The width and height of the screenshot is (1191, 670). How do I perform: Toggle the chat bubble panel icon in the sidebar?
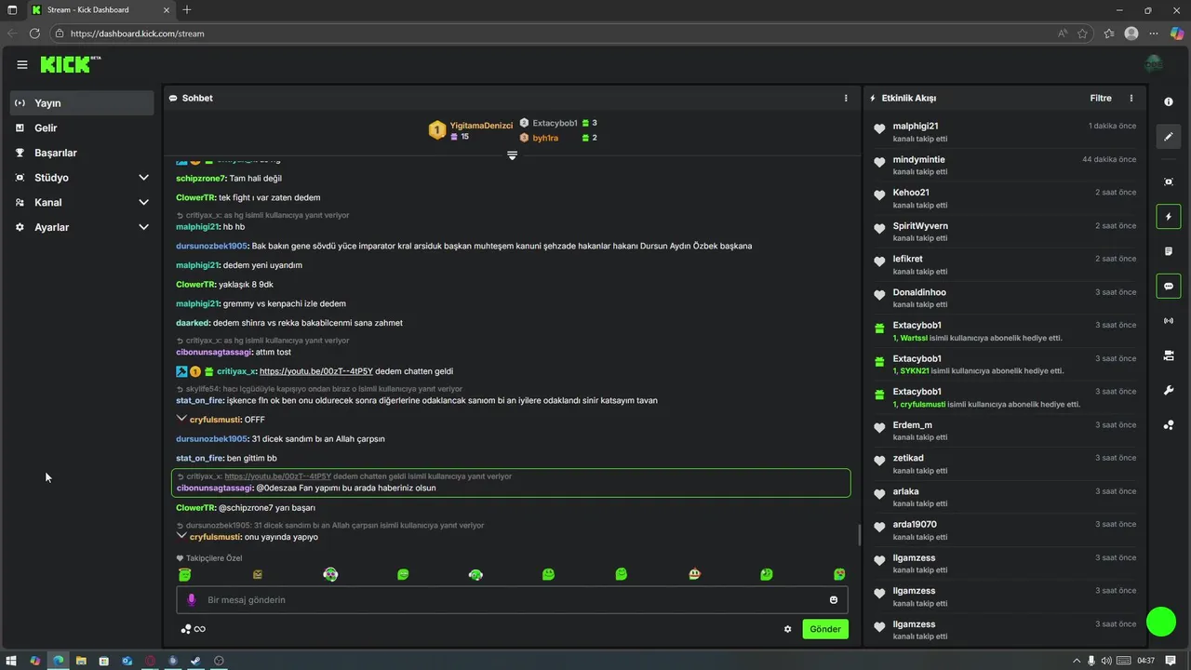[1169, 286]
